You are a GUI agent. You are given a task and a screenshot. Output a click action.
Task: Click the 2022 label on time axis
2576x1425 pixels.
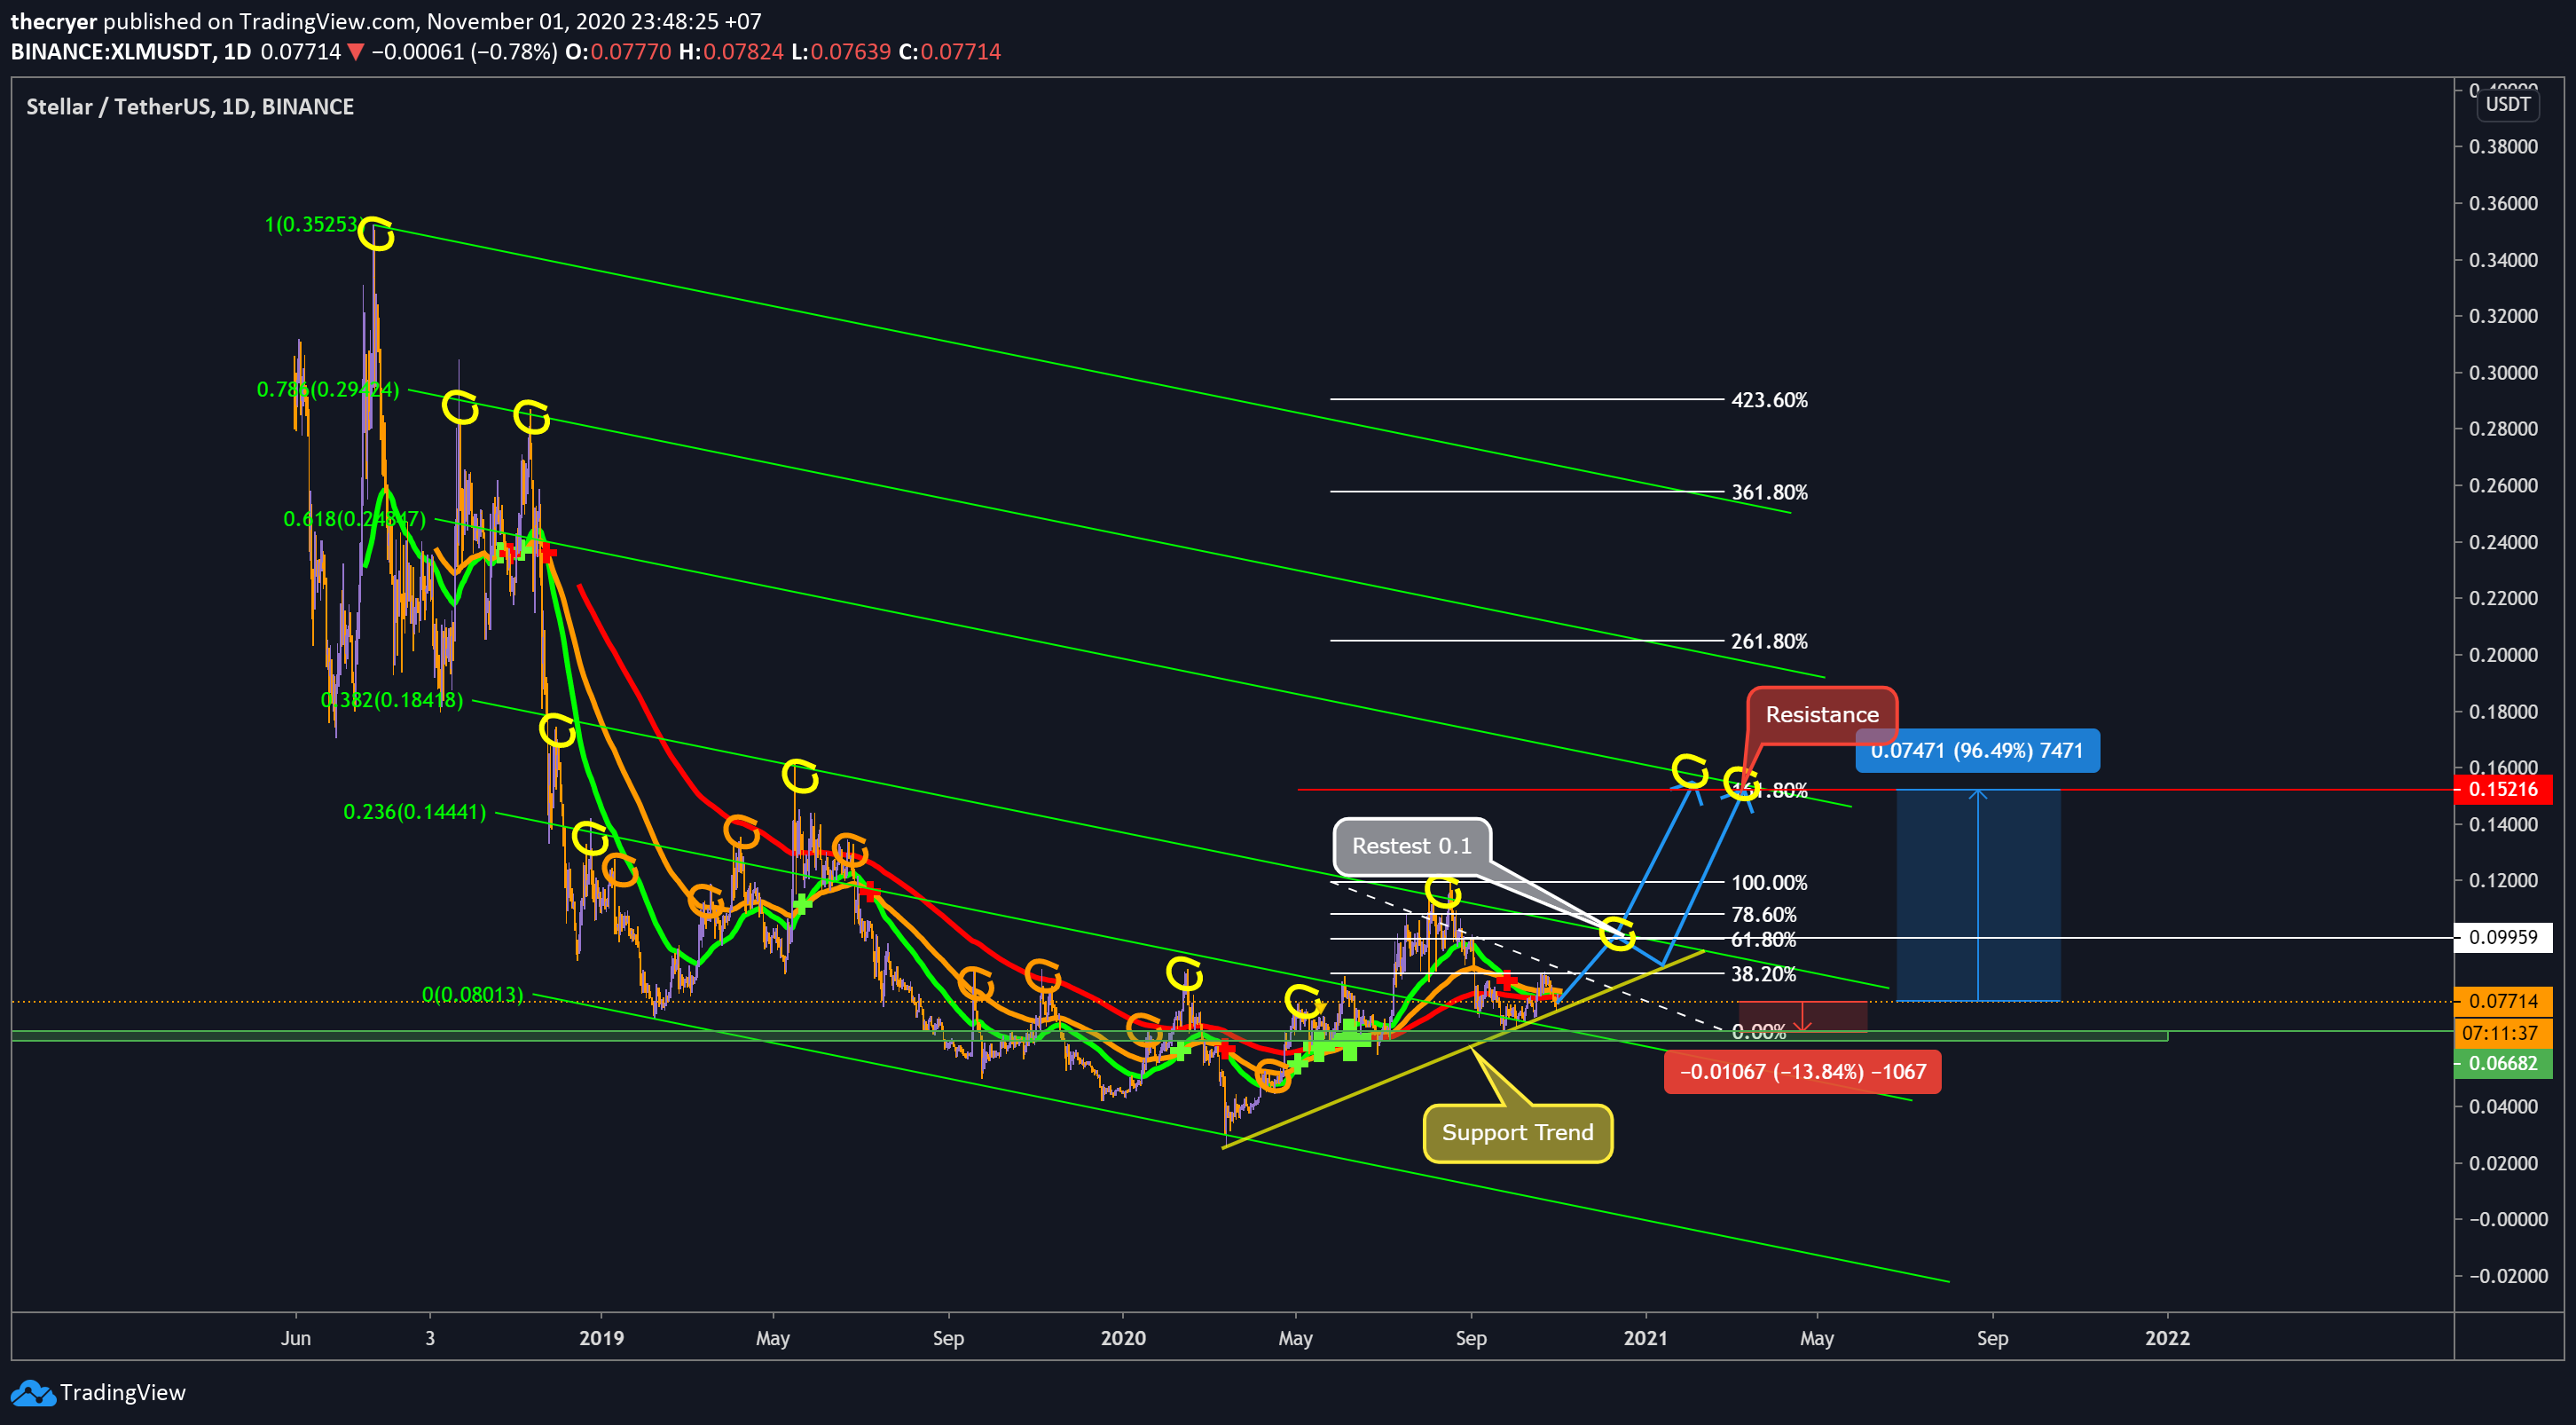pyautogui.click(x=2167, y=1338)
